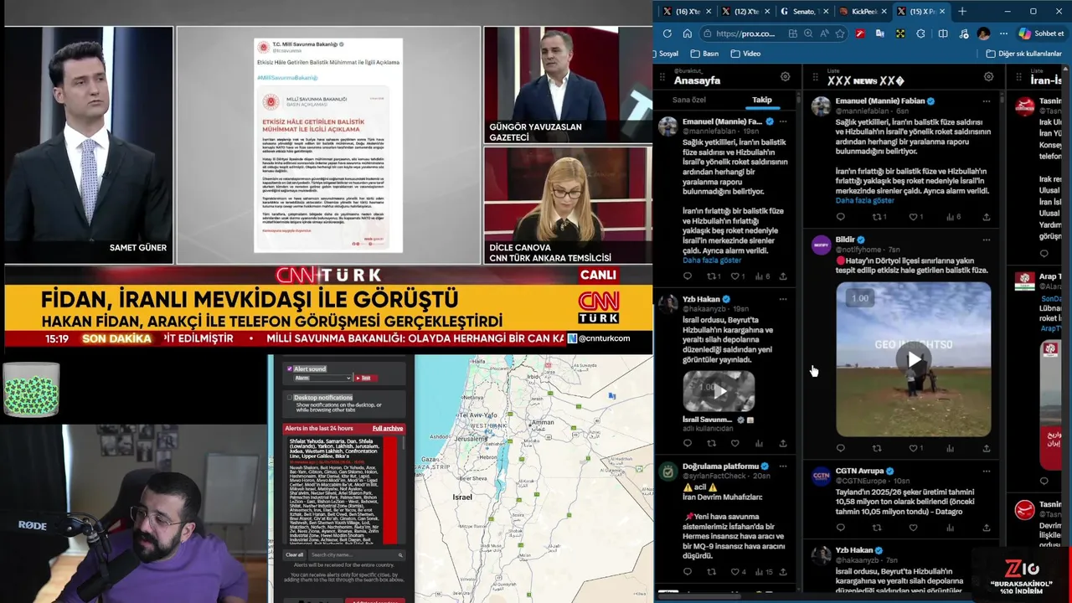Viewport: 1072px width, 603px height.
Task: Switch to the 'Takip' tab
Action: click(761, 100)
